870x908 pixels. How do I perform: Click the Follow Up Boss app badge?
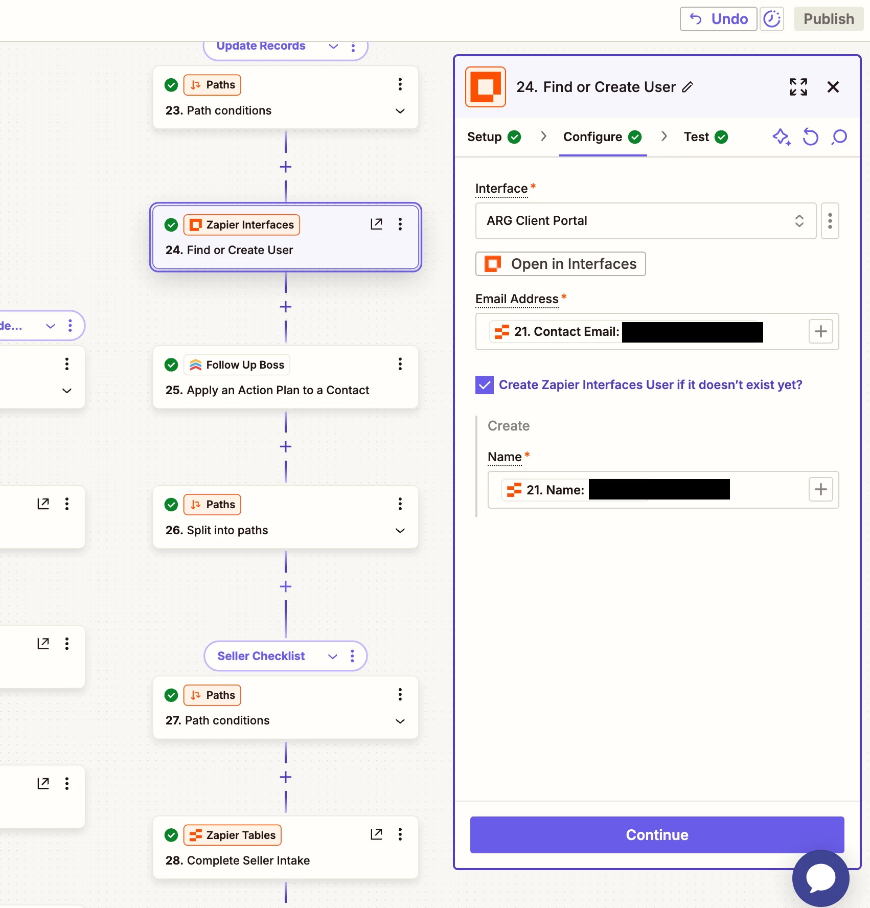tap(237, 365)
